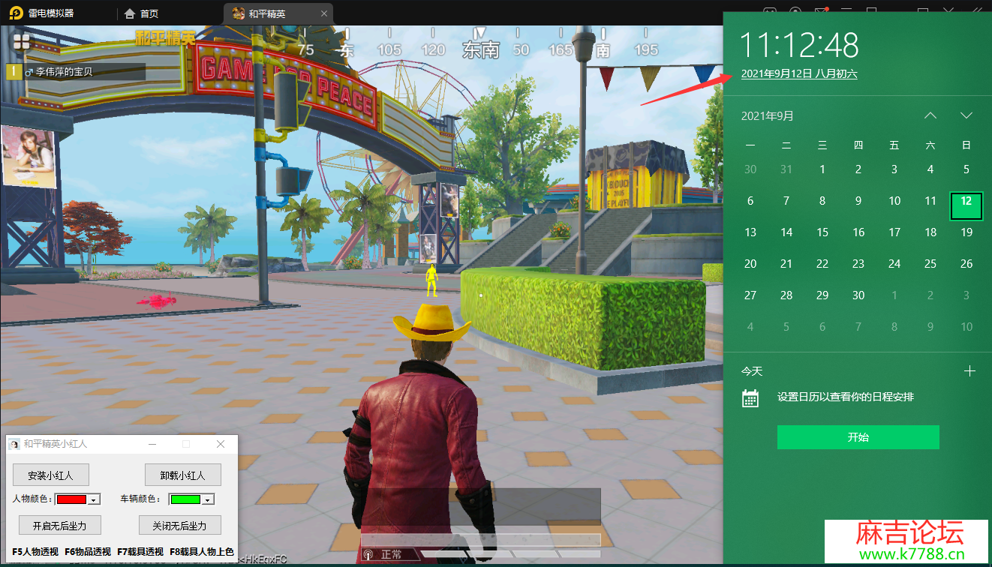Screen dimensions: 992x567
Task: Open the four-square game menu icon
Action: (21, 41)
